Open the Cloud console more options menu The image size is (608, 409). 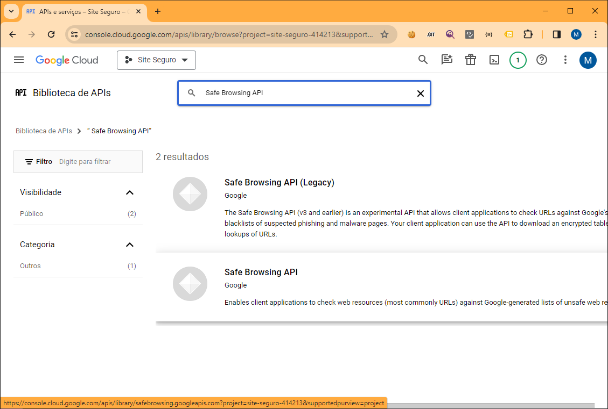(565, 60)
